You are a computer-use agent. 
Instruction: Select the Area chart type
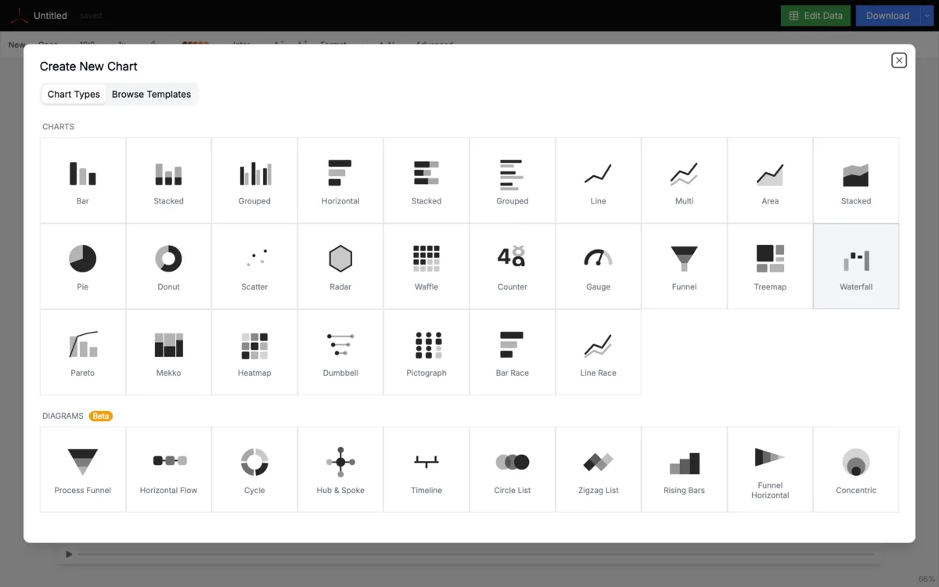[770, 180]
